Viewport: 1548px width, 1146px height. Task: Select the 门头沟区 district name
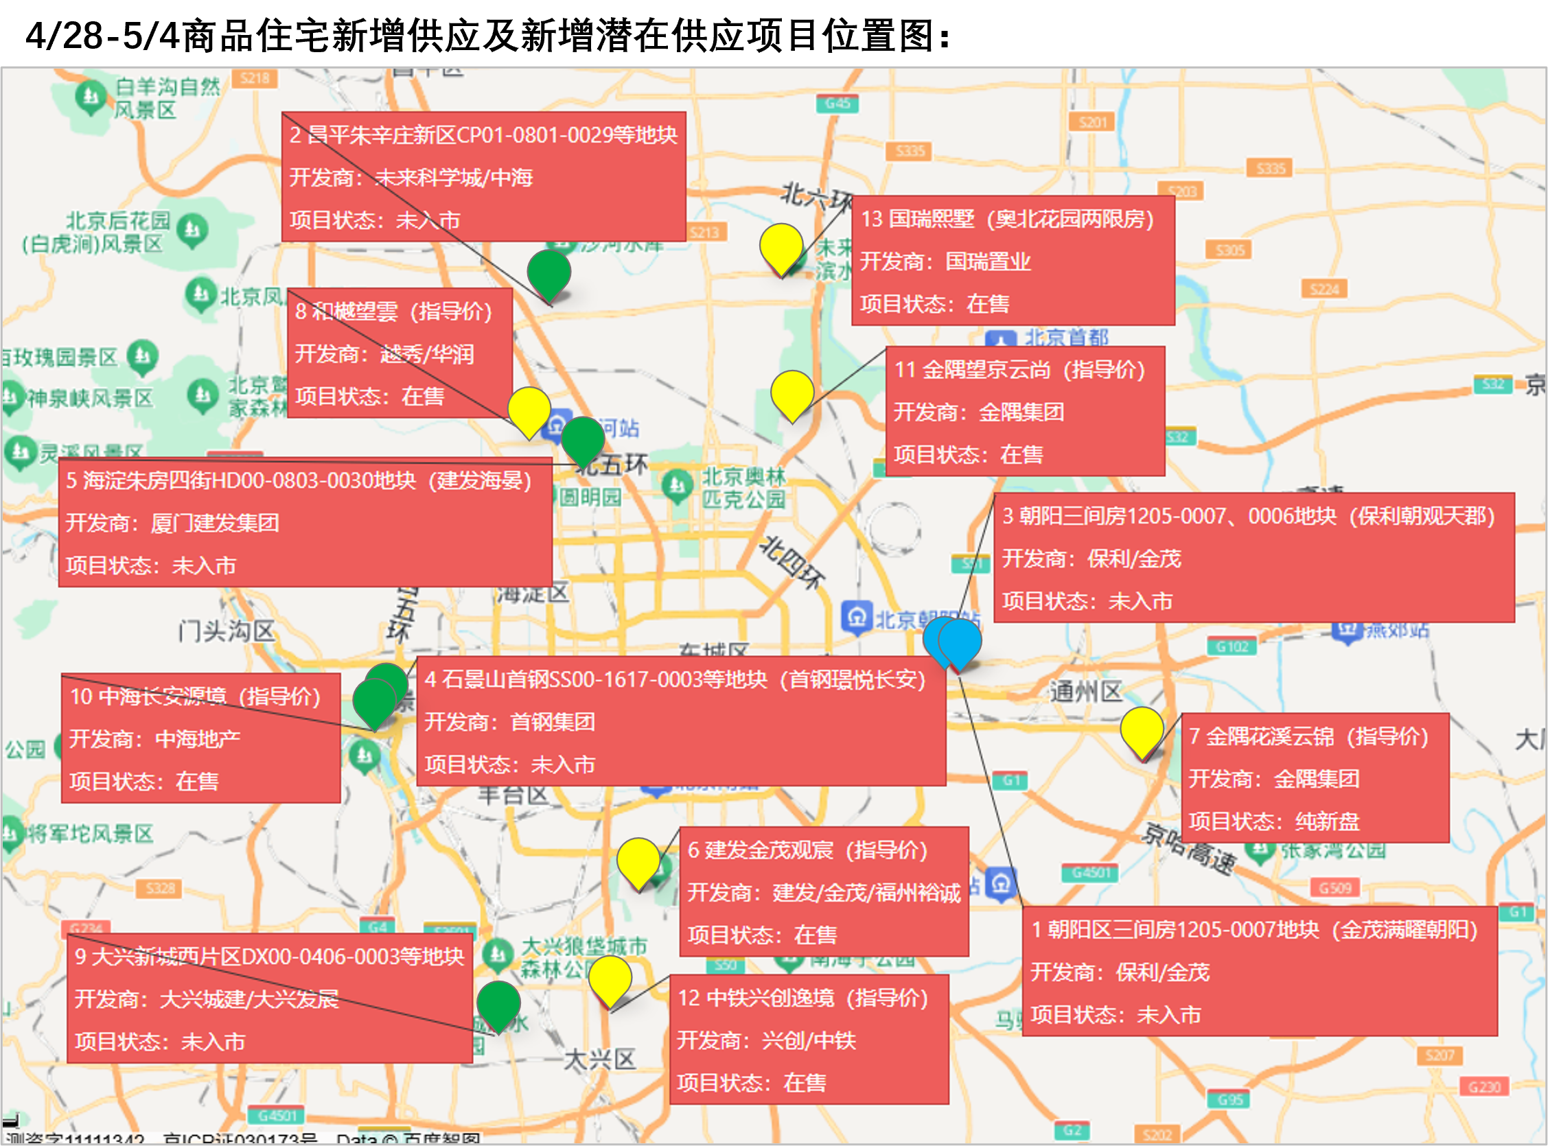click(x=227, y=631)
